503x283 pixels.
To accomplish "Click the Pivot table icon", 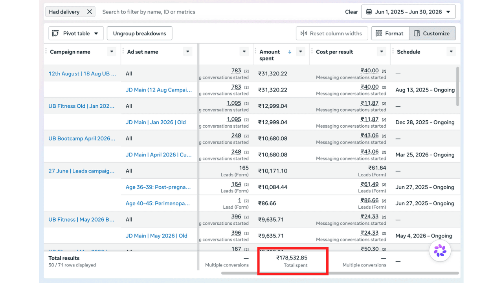I will tap(55, 33).
